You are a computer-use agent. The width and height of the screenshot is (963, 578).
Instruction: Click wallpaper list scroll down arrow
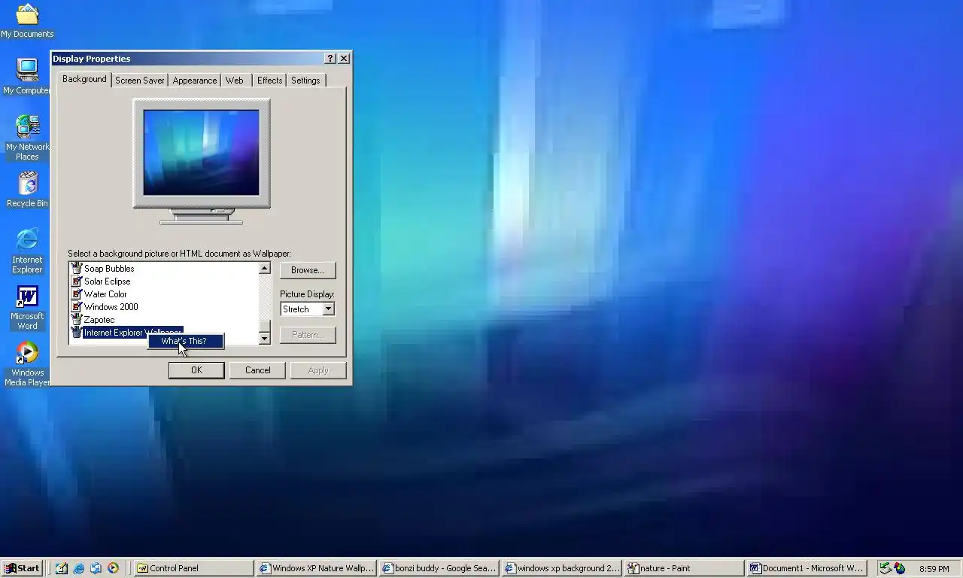coord(264,339)
